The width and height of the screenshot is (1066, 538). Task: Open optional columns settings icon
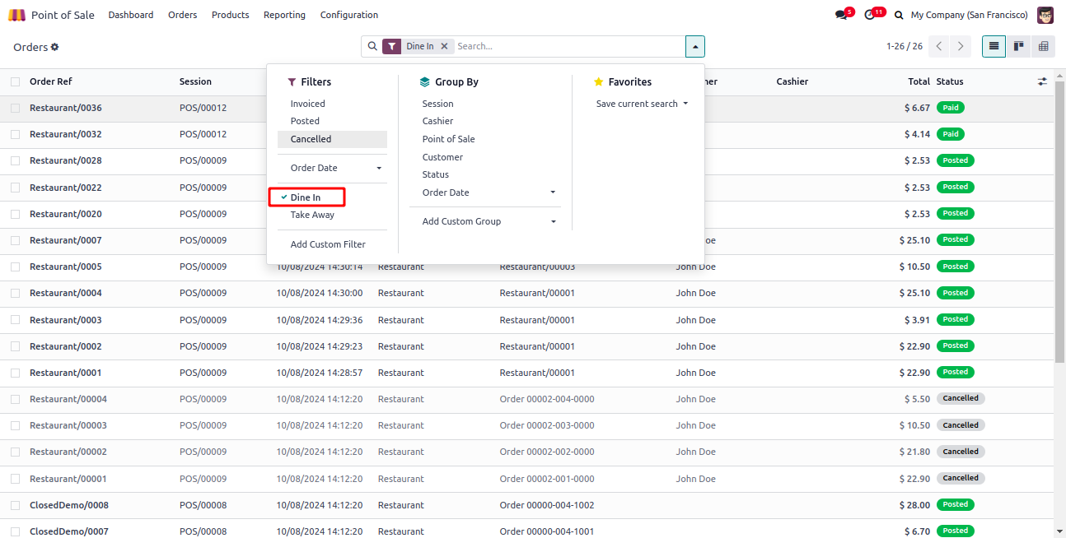[1042, 81]
